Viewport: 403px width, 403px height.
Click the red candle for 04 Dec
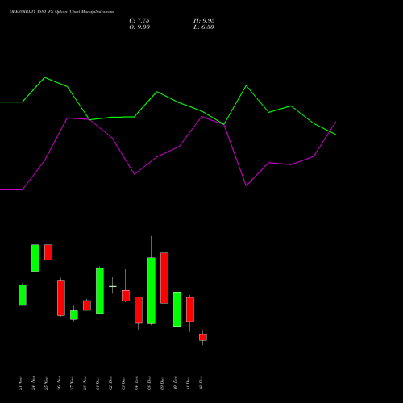pyautogui.click(x=139, y=310)
